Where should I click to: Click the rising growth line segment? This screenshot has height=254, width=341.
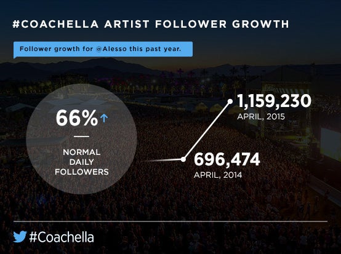coord(207,130)
